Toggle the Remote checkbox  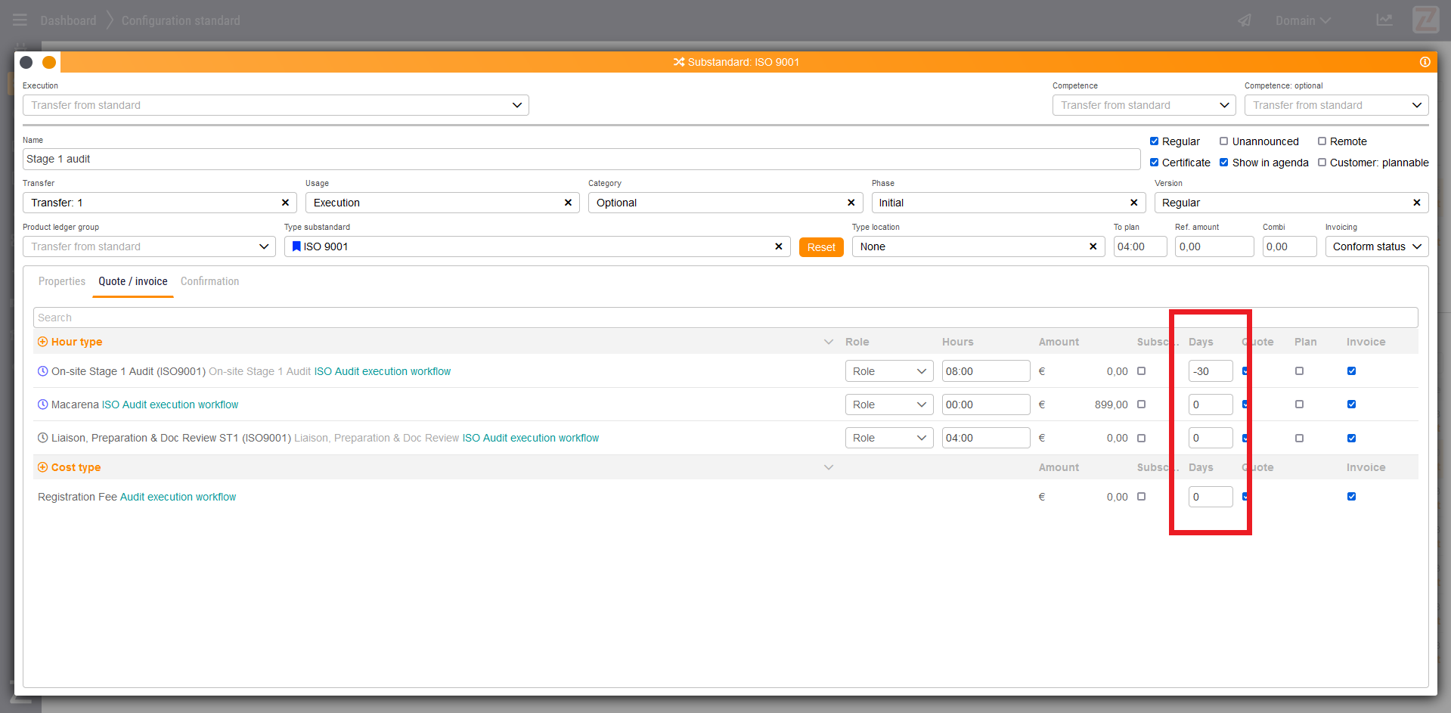coord(1322,141)
